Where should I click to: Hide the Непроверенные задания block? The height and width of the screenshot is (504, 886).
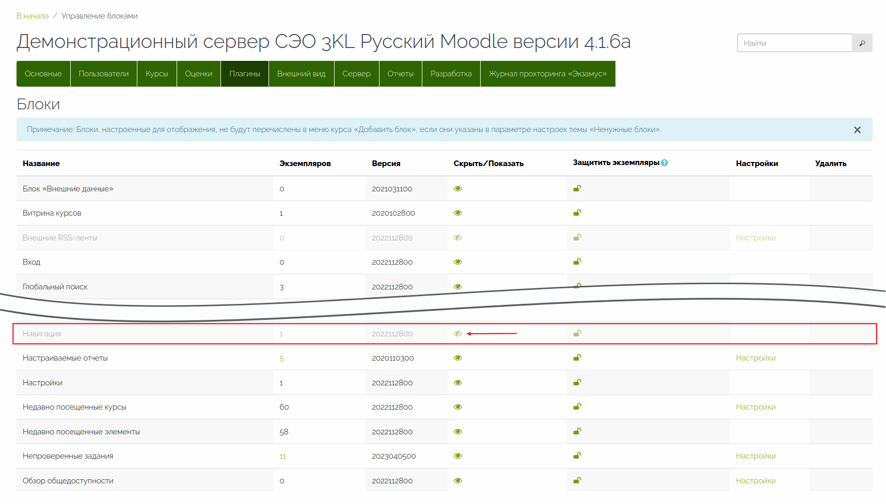tap(457, 456)
